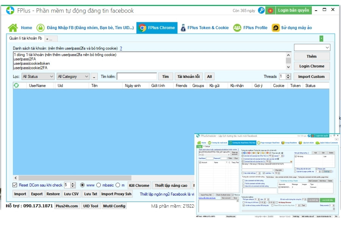The height and width of the screenshot is (227, 341).
Task: Open Thiết lập nâng cao settings
Action: [171, 185]
